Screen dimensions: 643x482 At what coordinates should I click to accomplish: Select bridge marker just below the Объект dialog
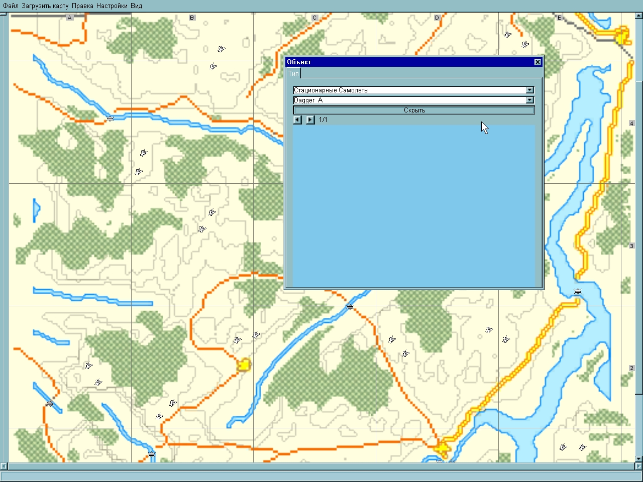[350, 306]
